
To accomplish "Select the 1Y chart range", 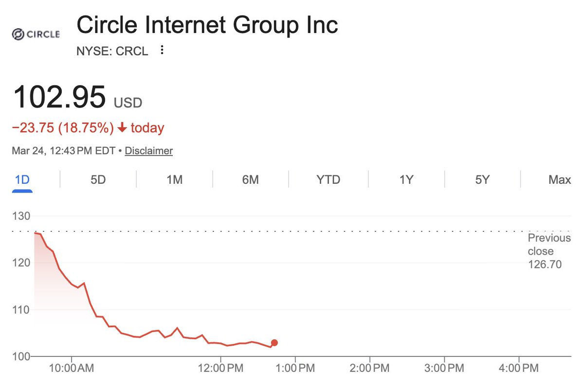I will coord(406,180).
